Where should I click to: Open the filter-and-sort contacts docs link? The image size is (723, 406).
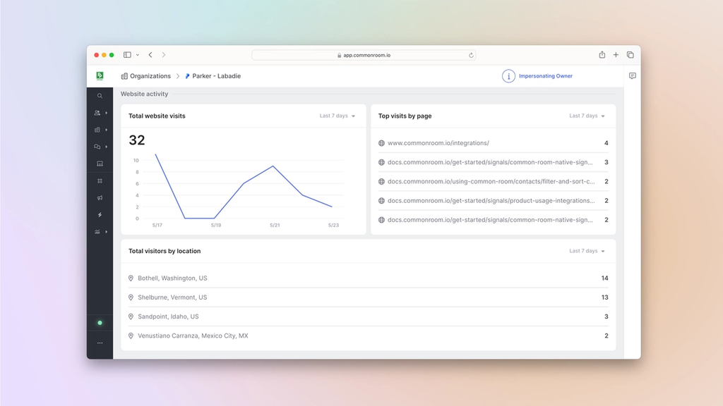[x=491, y=181]
